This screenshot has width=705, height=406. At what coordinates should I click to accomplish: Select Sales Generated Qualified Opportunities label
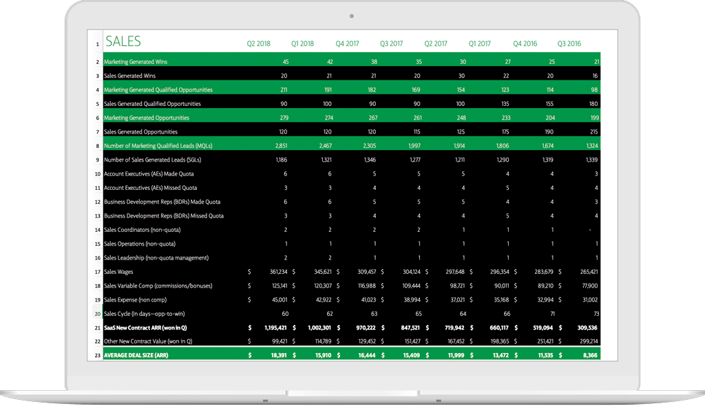(x=152, y=103)
